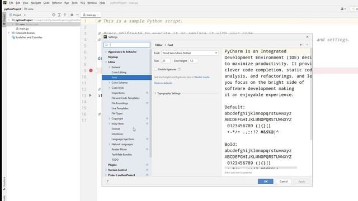This screenshot has height=201, width=358.
Task: Click the Cancel button
Action: click(x=284, y=181)
